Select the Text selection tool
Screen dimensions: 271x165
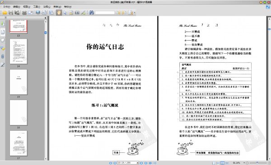point(71,13)
